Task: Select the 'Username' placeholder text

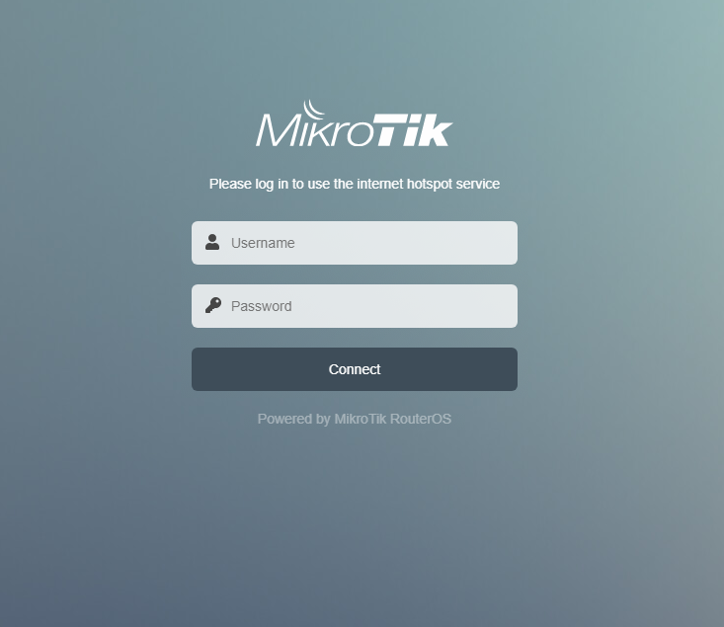Action: tap(263, 243)
